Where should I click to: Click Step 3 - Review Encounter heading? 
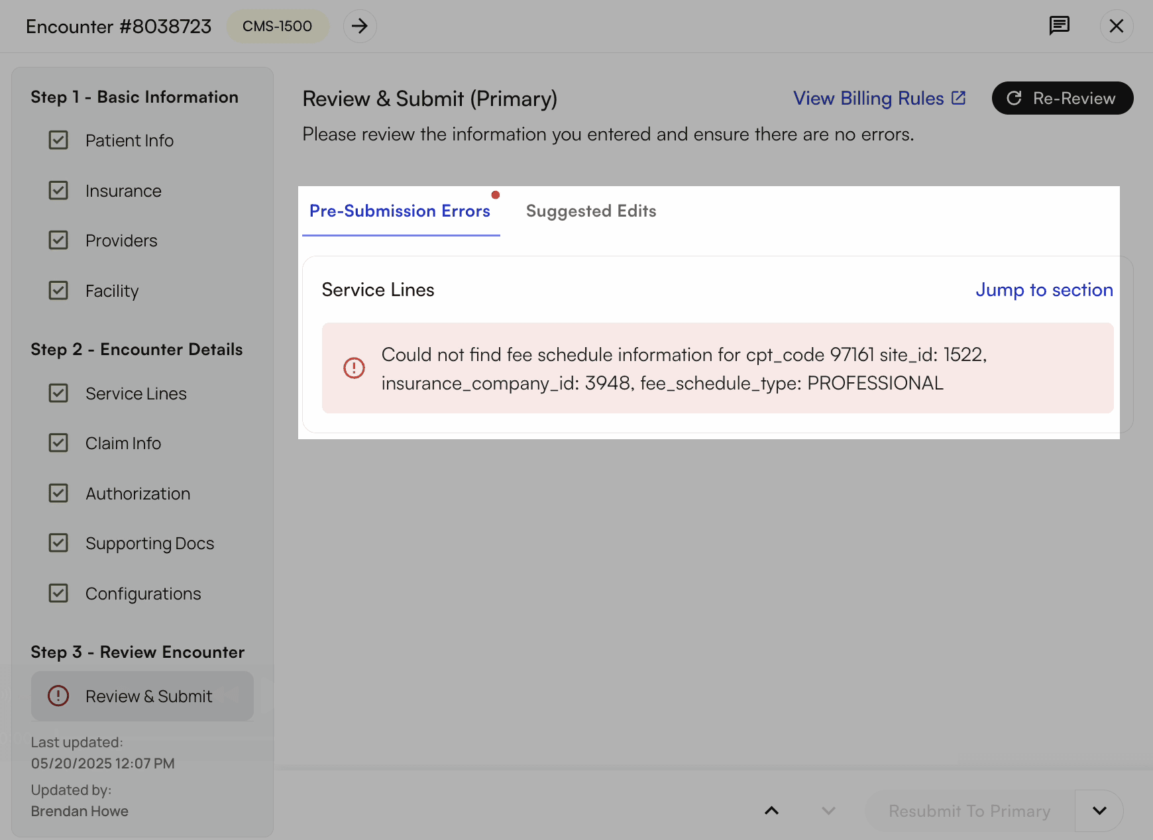pyautogui.click(x=138, y=652)
